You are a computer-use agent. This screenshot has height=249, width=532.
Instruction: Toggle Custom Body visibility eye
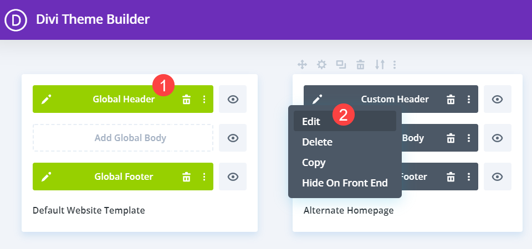498,138
